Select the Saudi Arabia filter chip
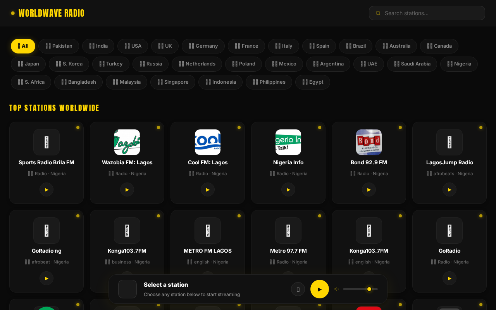Screen dimensions: 496x310 [412, 64]
